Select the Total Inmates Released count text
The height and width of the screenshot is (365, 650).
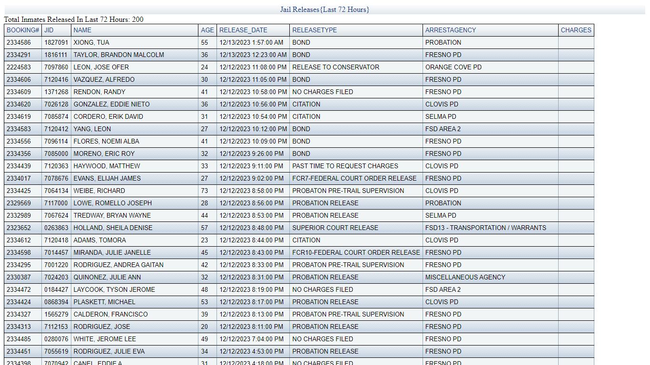point(74,19)
